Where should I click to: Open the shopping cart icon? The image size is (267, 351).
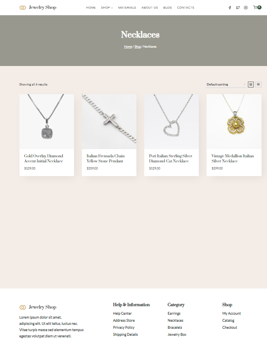click(257, 7)
